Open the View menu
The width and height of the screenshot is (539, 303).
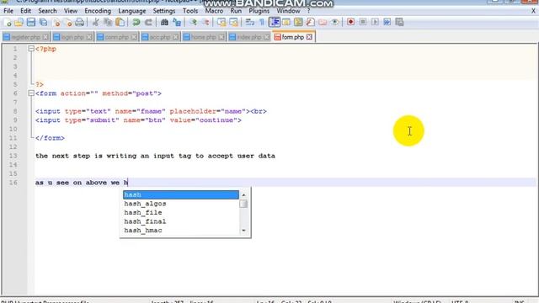coord(71,11)
